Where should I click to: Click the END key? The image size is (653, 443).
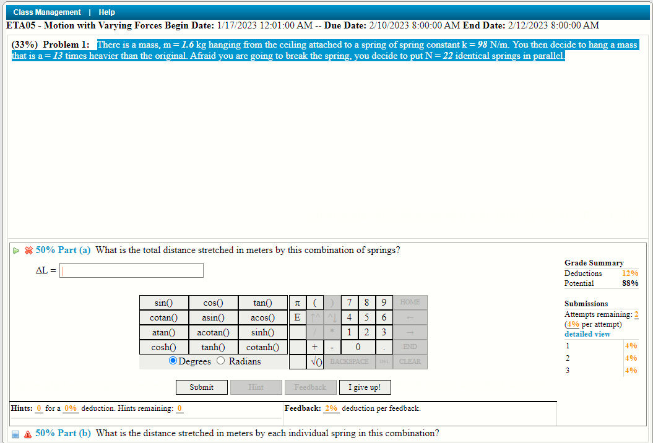pos(410,347)
